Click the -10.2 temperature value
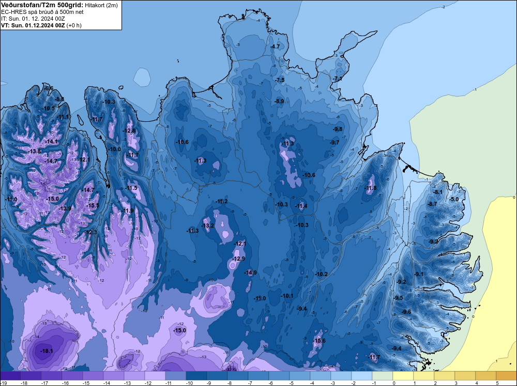Image resolution: width=517 pixels, height=386 pixels. point(321,274)
